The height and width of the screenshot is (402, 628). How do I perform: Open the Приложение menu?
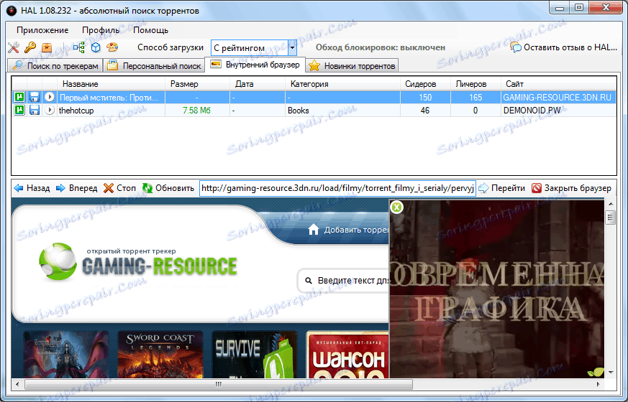pos(42,30)
